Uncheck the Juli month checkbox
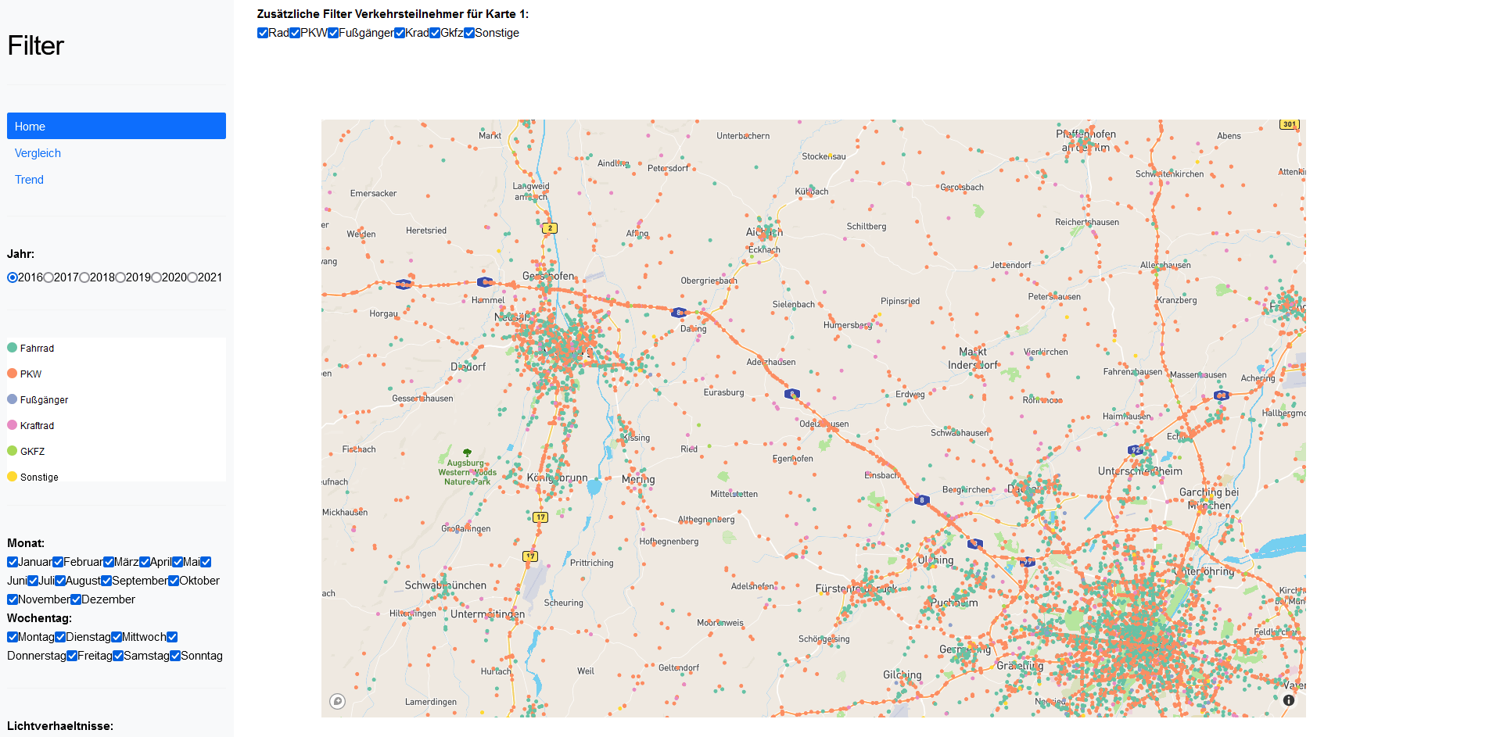Viewport: 1500px width, 737px height. click(33, 581)
